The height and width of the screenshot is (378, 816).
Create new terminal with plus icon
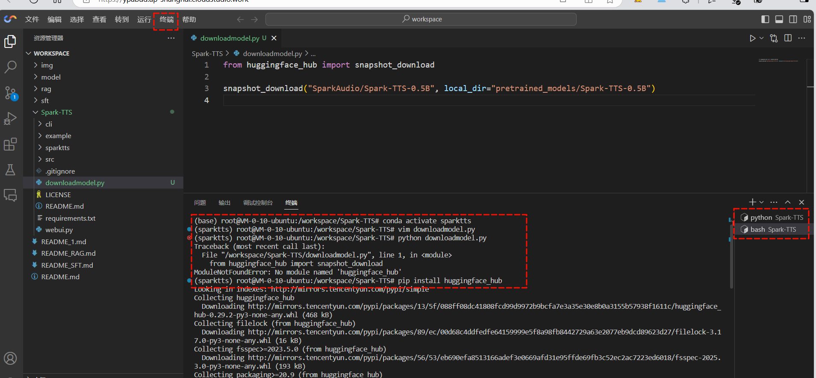752,202
